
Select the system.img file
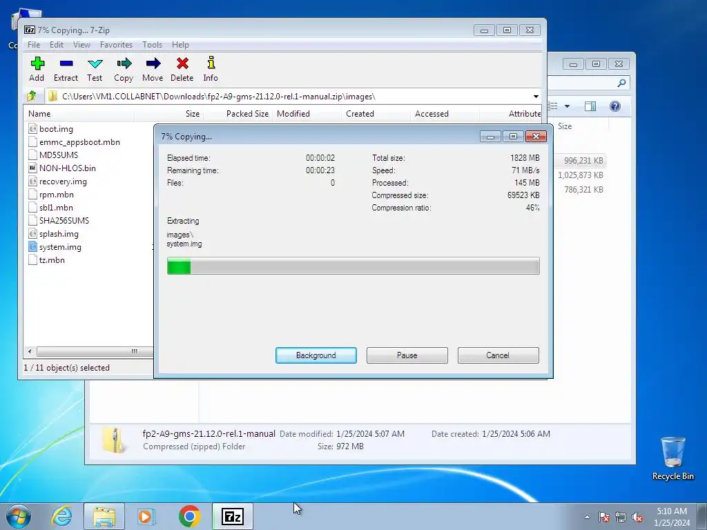pyautogui.click(x=60, y=247)
